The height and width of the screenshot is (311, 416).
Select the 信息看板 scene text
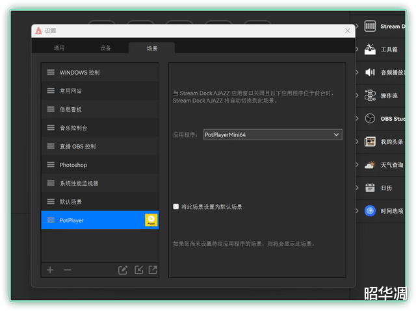tap(71, 110)
